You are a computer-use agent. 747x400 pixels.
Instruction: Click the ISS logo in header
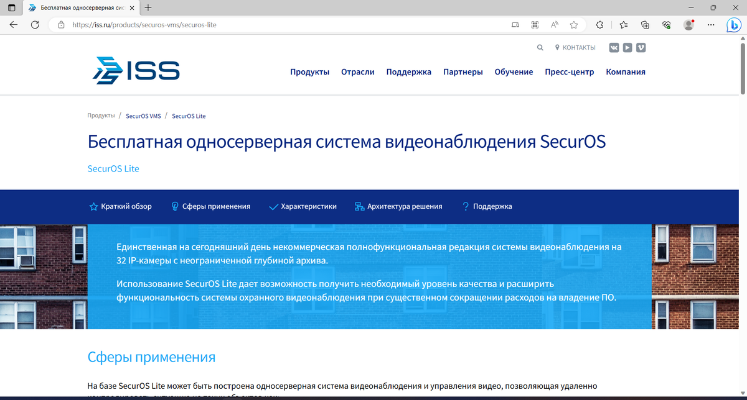click(x=136, y=70)
